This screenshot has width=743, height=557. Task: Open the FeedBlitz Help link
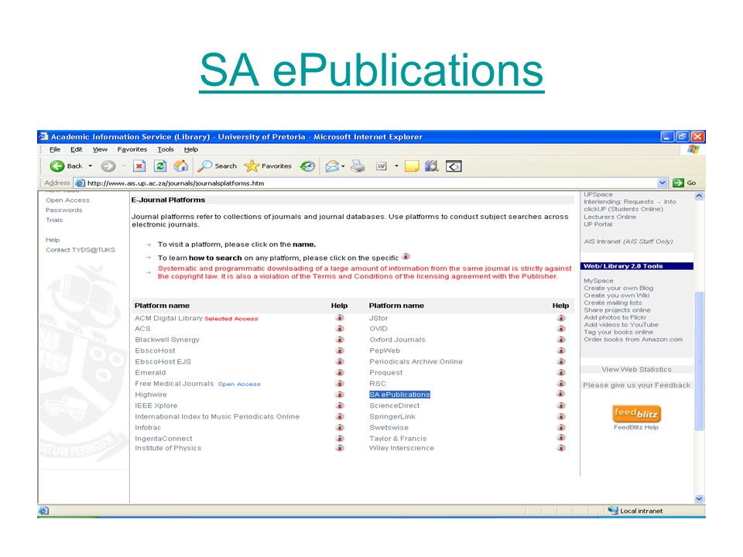[x=636, y=427]
